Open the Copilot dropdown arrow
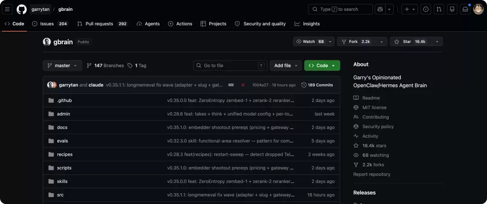This screenshot has width=487, height=204. click(390, 9)
